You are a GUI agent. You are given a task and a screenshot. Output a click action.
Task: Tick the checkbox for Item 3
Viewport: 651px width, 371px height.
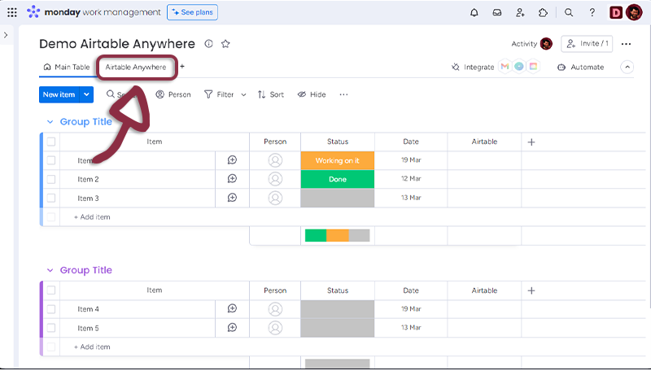[x=51, y=198]
